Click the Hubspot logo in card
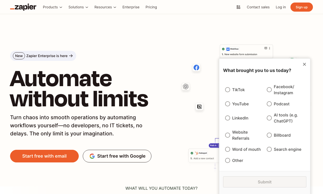The image size is (323, 194). (x=196, y=153)
